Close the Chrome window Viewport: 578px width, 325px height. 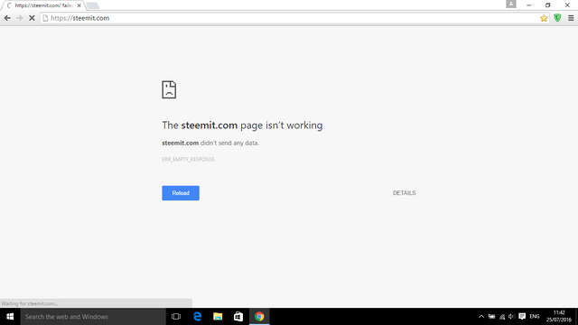[x=567, y=5]
